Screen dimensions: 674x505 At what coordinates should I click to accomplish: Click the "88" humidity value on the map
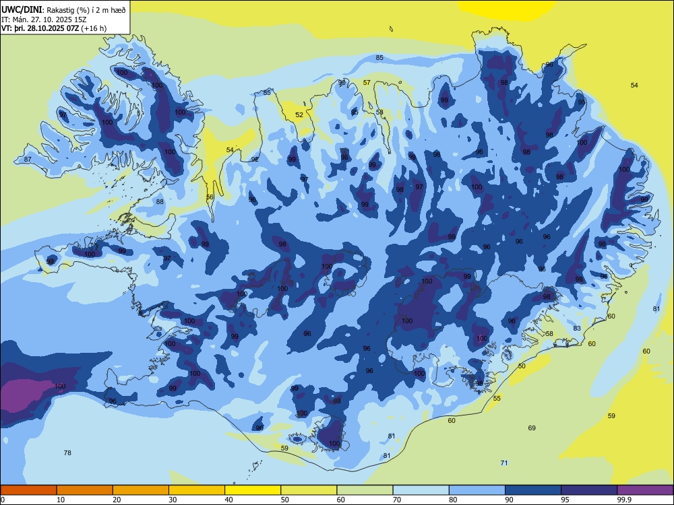click(160, 201)
